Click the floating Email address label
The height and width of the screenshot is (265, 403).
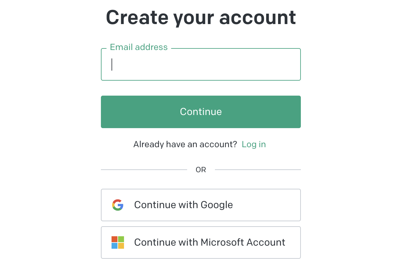coord(139,47)
